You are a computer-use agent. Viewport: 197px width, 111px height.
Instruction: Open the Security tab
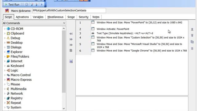pyautogui.click(x=83, y=17)
